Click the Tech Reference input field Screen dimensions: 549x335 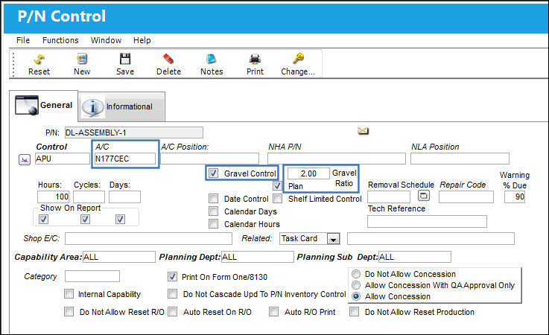pyautogui.click(x=427, y=222)
